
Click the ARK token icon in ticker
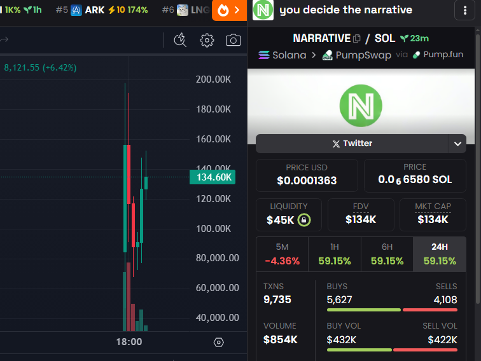pyautogui.click(x=76, y=10)
